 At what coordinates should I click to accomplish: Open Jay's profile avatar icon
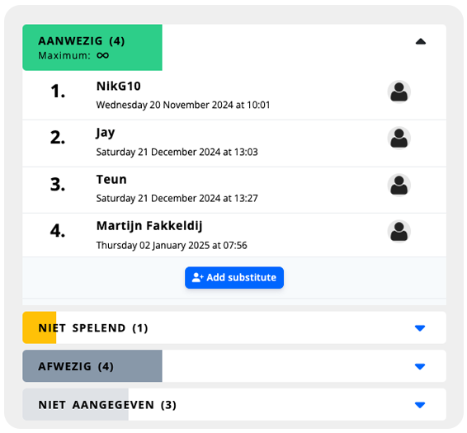pos(399,139)
